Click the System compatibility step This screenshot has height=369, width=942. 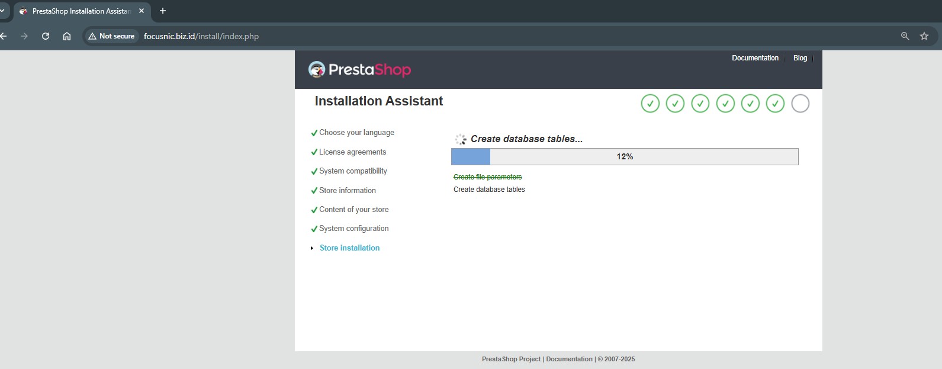click(353, 171)
